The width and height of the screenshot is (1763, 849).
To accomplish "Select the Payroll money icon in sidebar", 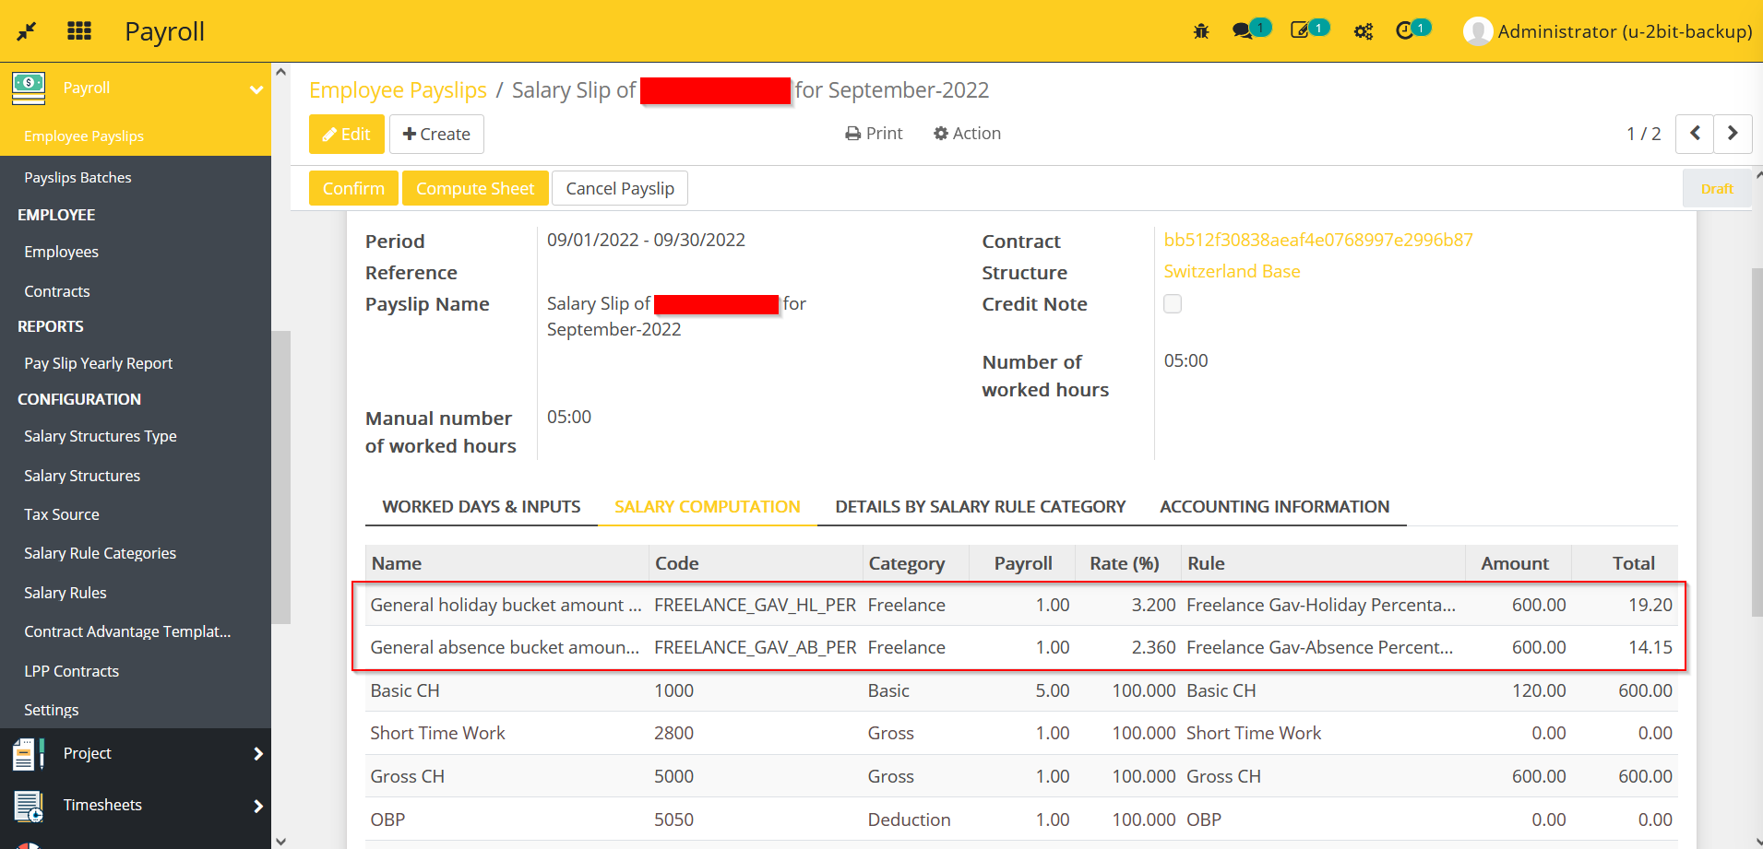I will 28,88.
